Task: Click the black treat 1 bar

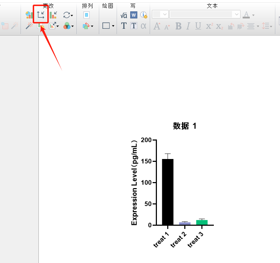Action: (168, 192)
